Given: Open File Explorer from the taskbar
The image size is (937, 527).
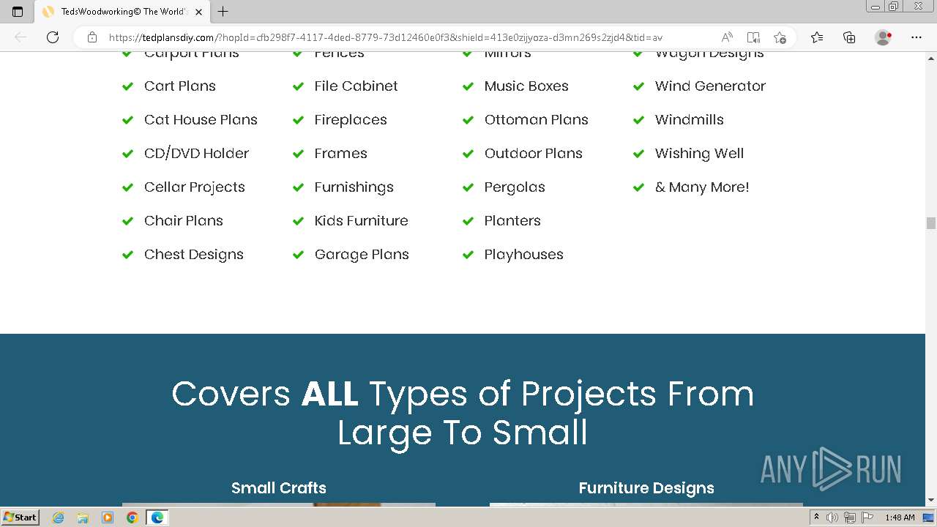Looking at the screenshot, I should tap(83, 517).
